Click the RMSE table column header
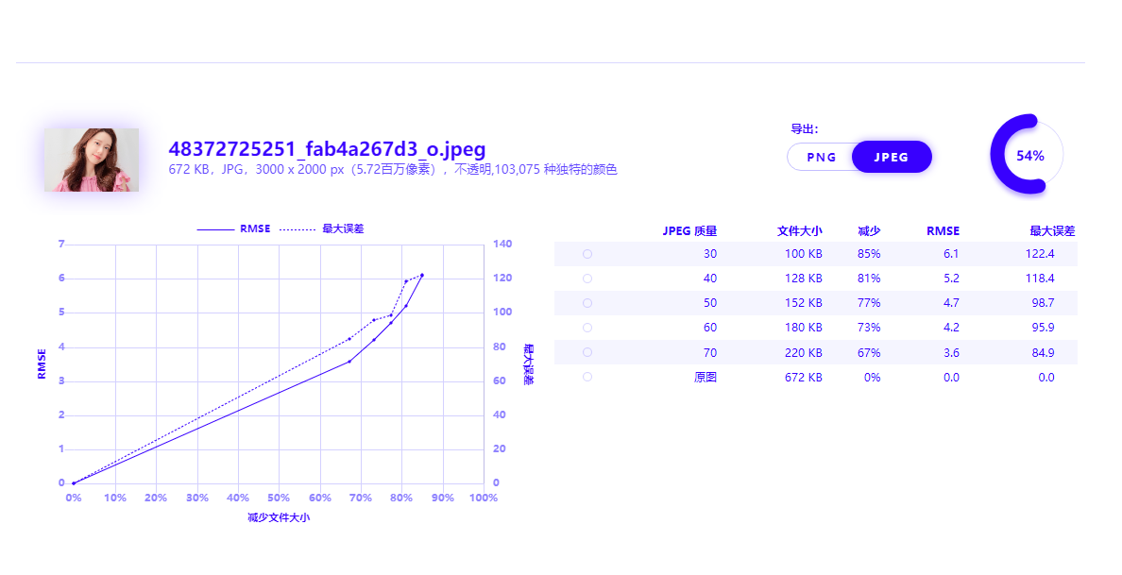The image size is (1122, 575). point(943,230)
